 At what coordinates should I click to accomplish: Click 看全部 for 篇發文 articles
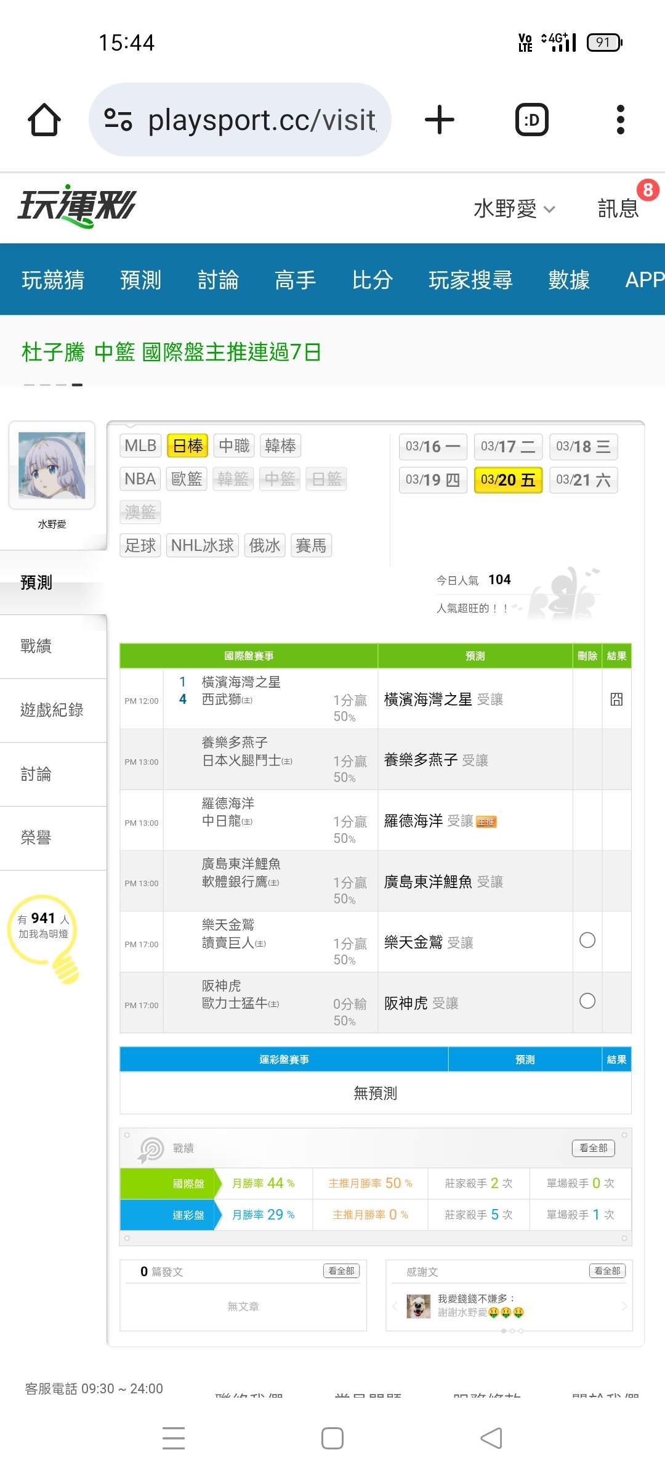[341, 1271]
